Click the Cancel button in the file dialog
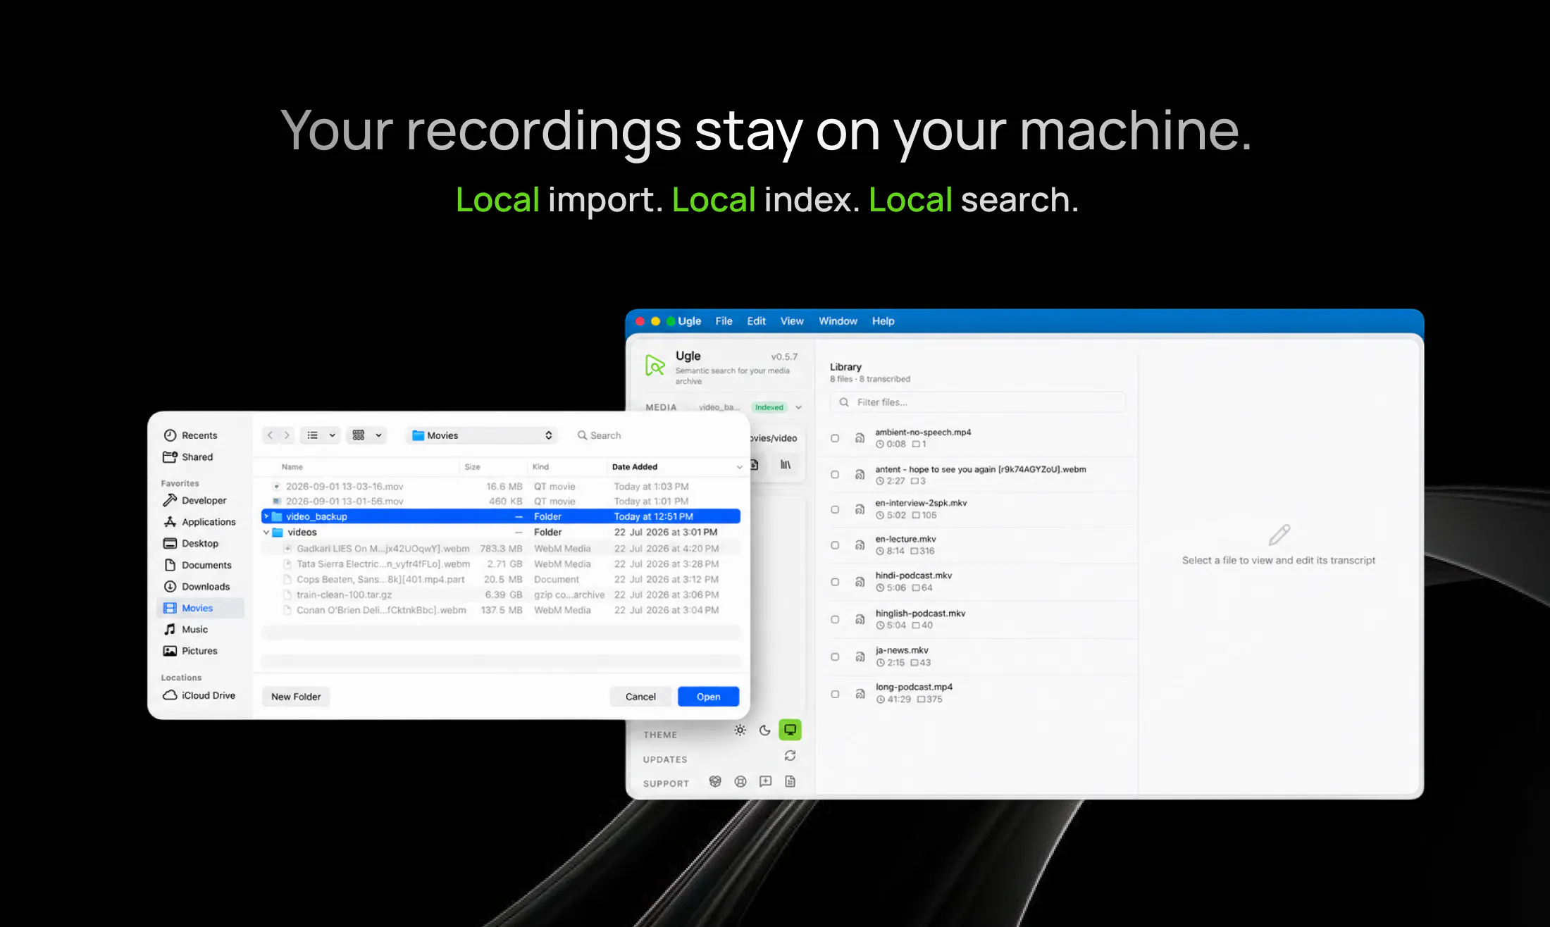 640,697
